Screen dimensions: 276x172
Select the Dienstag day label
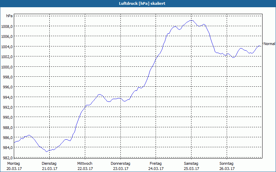tap(49, 164)
